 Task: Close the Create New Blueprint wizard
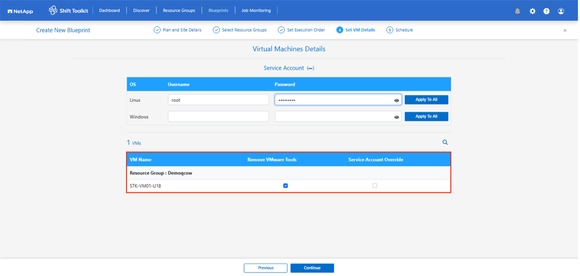pos(565,31)
